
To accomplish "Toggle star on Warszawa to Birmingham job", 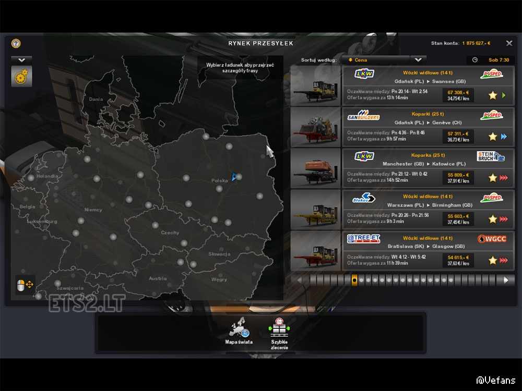I will [x=492, y=219].
